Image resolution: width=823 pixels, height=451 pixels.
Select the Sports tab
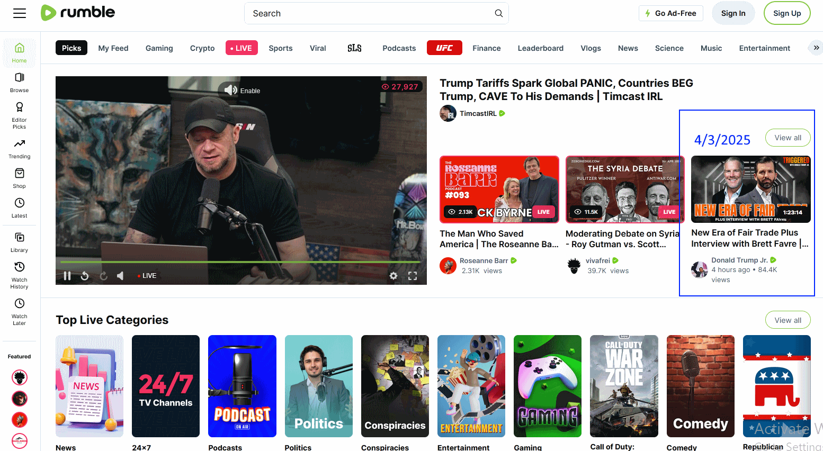281,48
